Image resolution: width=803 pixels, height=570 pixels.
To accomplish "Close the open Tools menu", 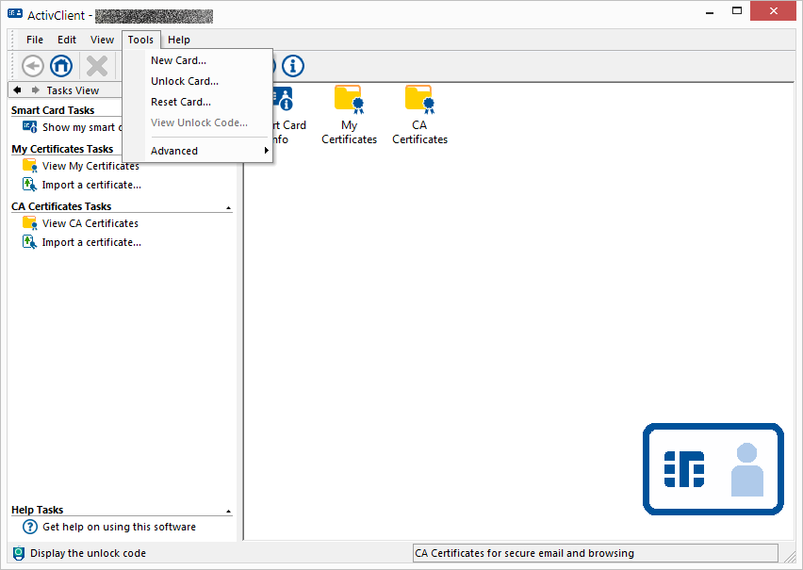I will tap(140, 40).
